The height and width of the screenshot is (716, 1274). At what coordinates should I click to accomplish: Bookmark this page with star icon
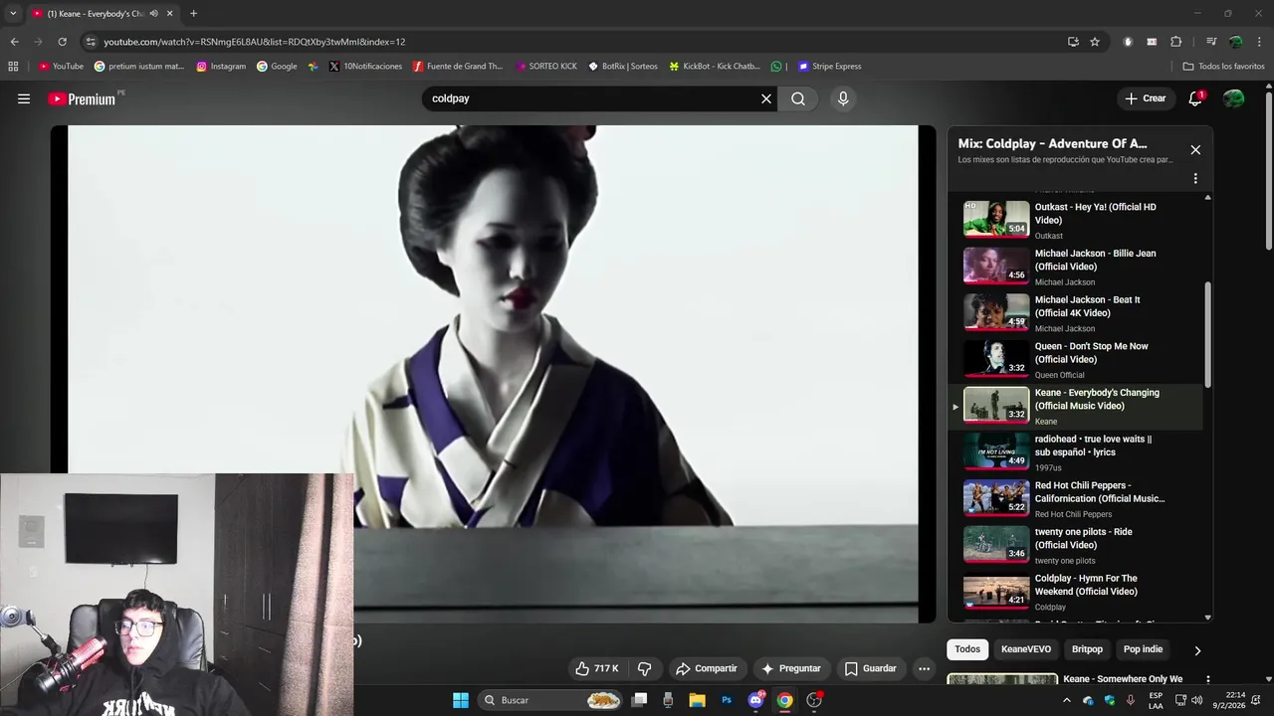pos(1095,42)
